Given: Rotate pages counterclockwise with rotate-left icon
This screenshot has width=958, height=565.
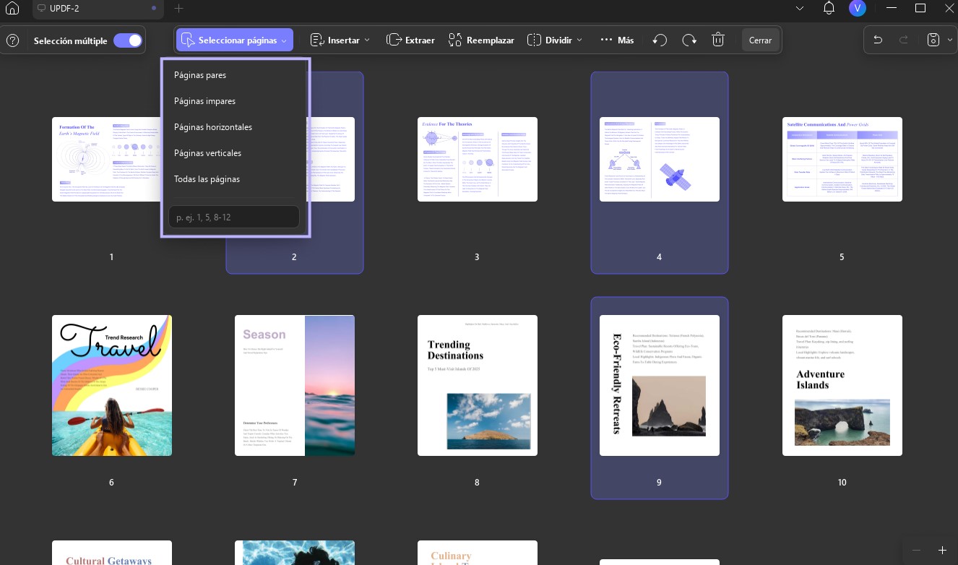Looking at the screenshot, I should pyautogui.click(x=660, y=40).
